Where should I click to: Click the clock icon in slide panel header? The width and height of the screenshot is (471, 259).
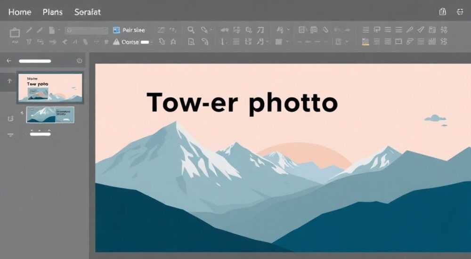pos(79,61)
